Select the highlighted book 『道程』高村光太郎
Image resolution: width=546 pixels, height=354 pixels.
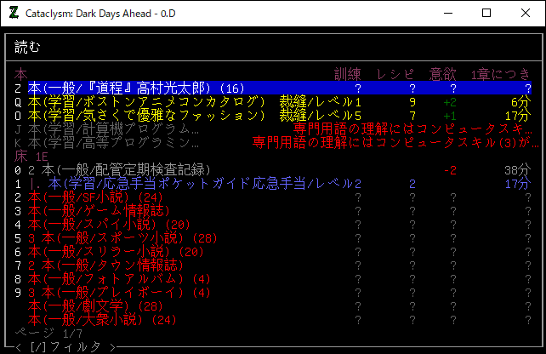tap(136, 88)
